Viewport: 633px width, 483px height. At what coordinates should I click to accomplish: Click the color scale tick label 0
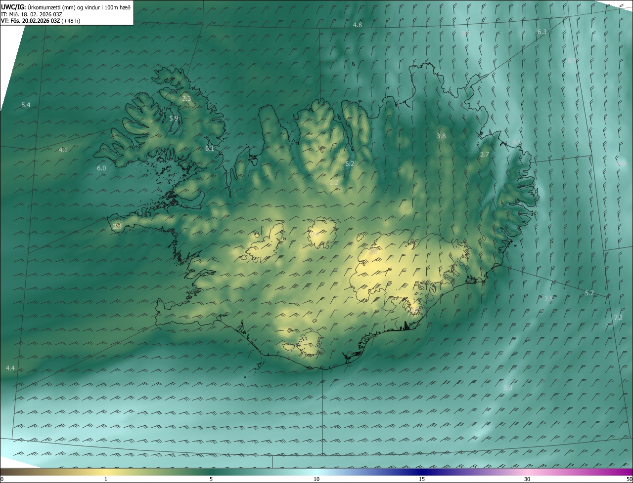point(2,479)
